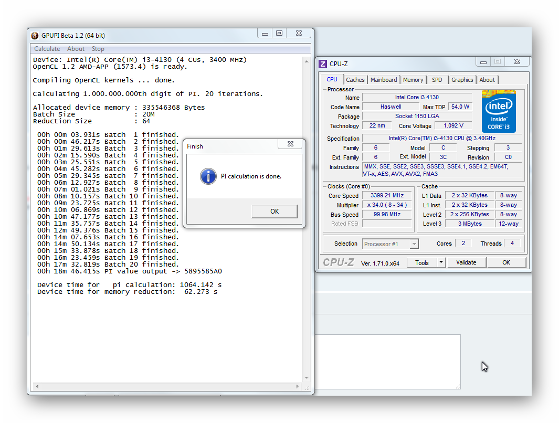Click the left arrow of GPUPI horizontal scrollbar
The height and width of the screenshot is (423, 559).
[x=36, y=387]
